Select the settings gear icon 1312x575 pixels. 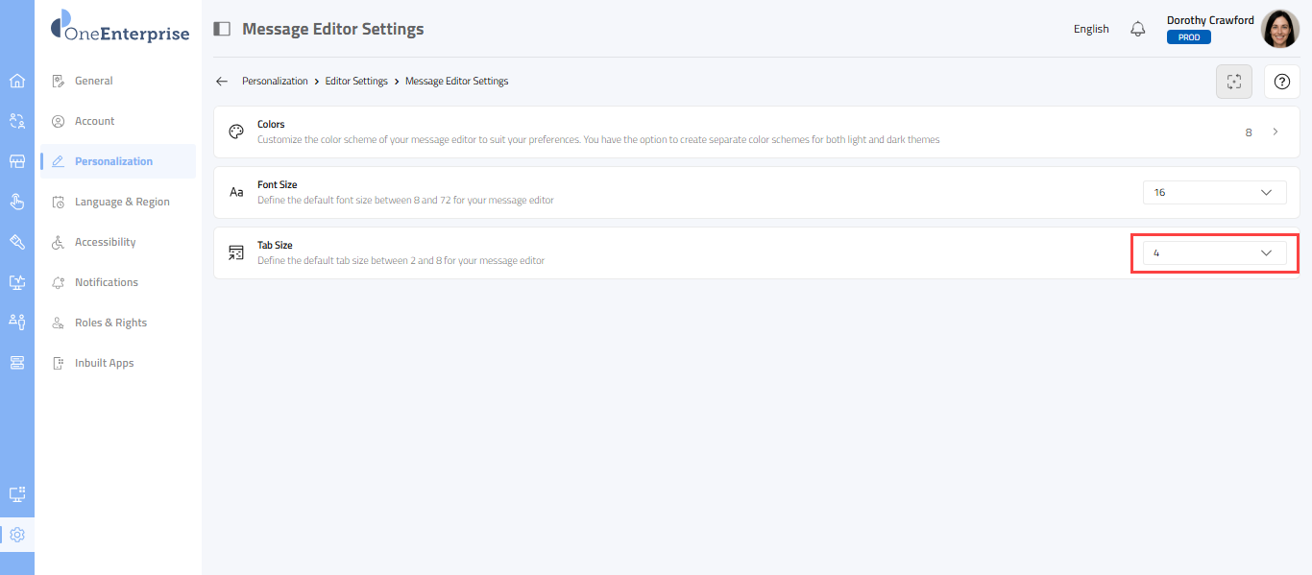click(x=16, y=535)
